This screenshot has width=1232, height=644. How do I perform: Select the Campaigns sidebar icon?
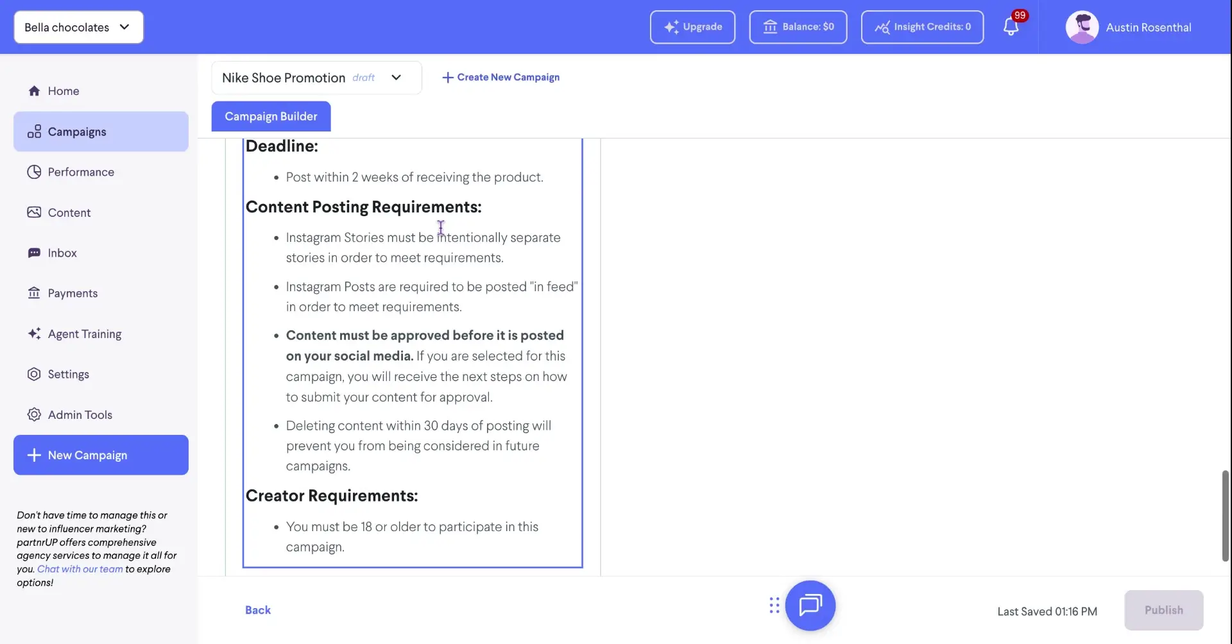pos(35,131)
